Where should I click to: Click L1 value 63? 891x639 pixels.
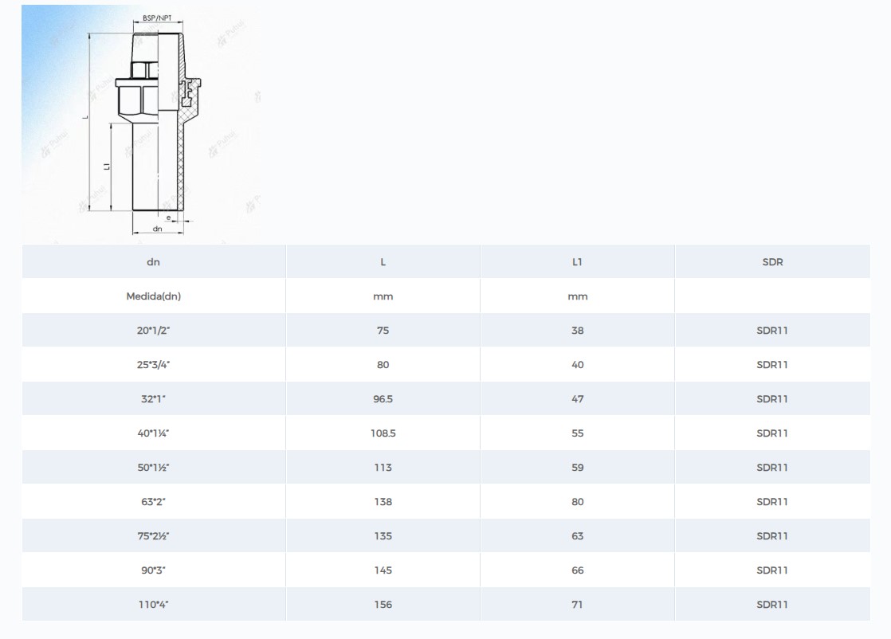click(577, 536)
